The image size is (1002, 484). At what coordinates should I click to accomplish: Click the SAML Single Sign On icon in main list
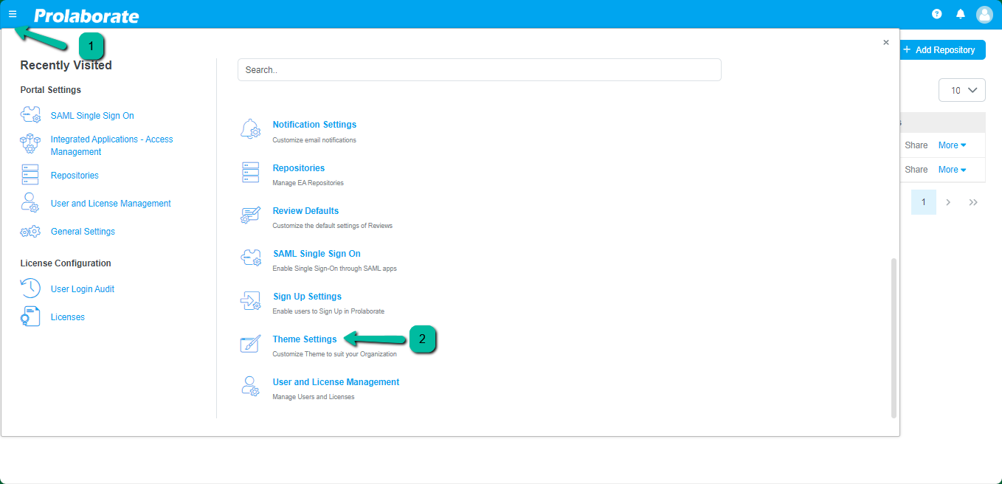[251, 258]
